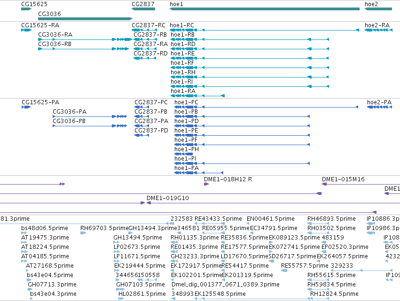Screen dimensions: 400x301
Task: Click EST RE43433.5prime
Action: pyautogui.click(x=218, y=219)
